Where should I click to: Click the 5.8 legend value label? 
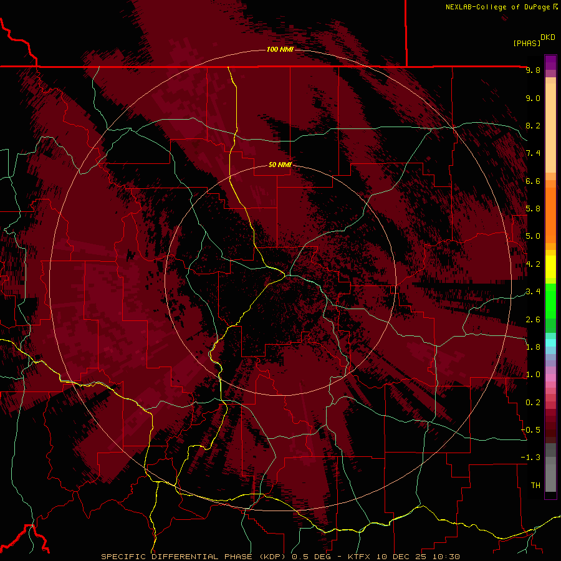point(533,209)
